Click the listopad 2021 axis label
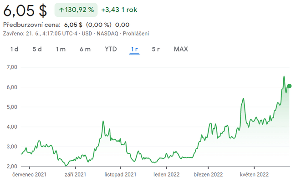 tap(120, 174)
